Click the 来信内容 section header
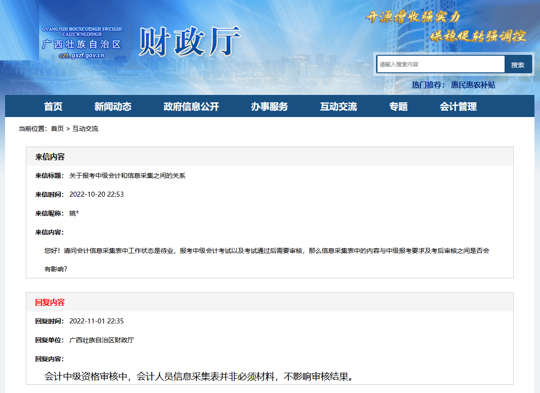This screenshot has width=540, height=393. (50, 157)
